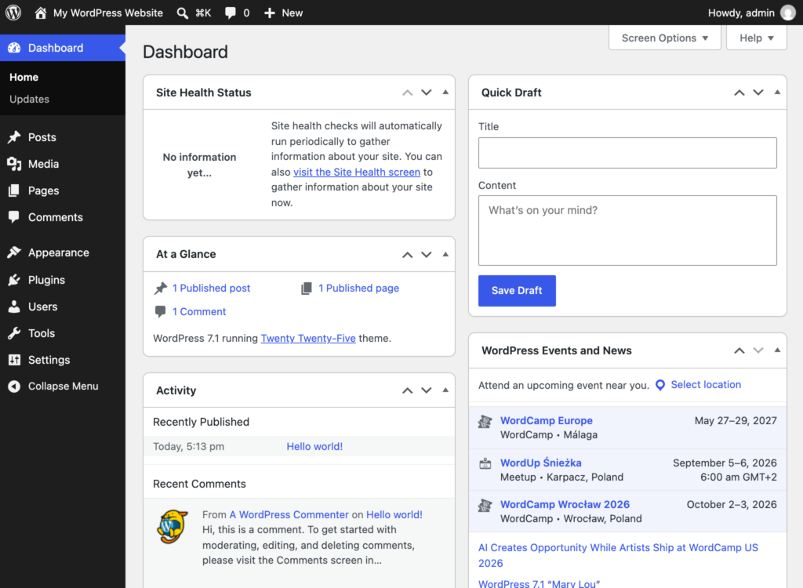The image size is (803, 588).
Task: Click the admin avatar icon
Action: pyautogui.click(x=787, y=13)
